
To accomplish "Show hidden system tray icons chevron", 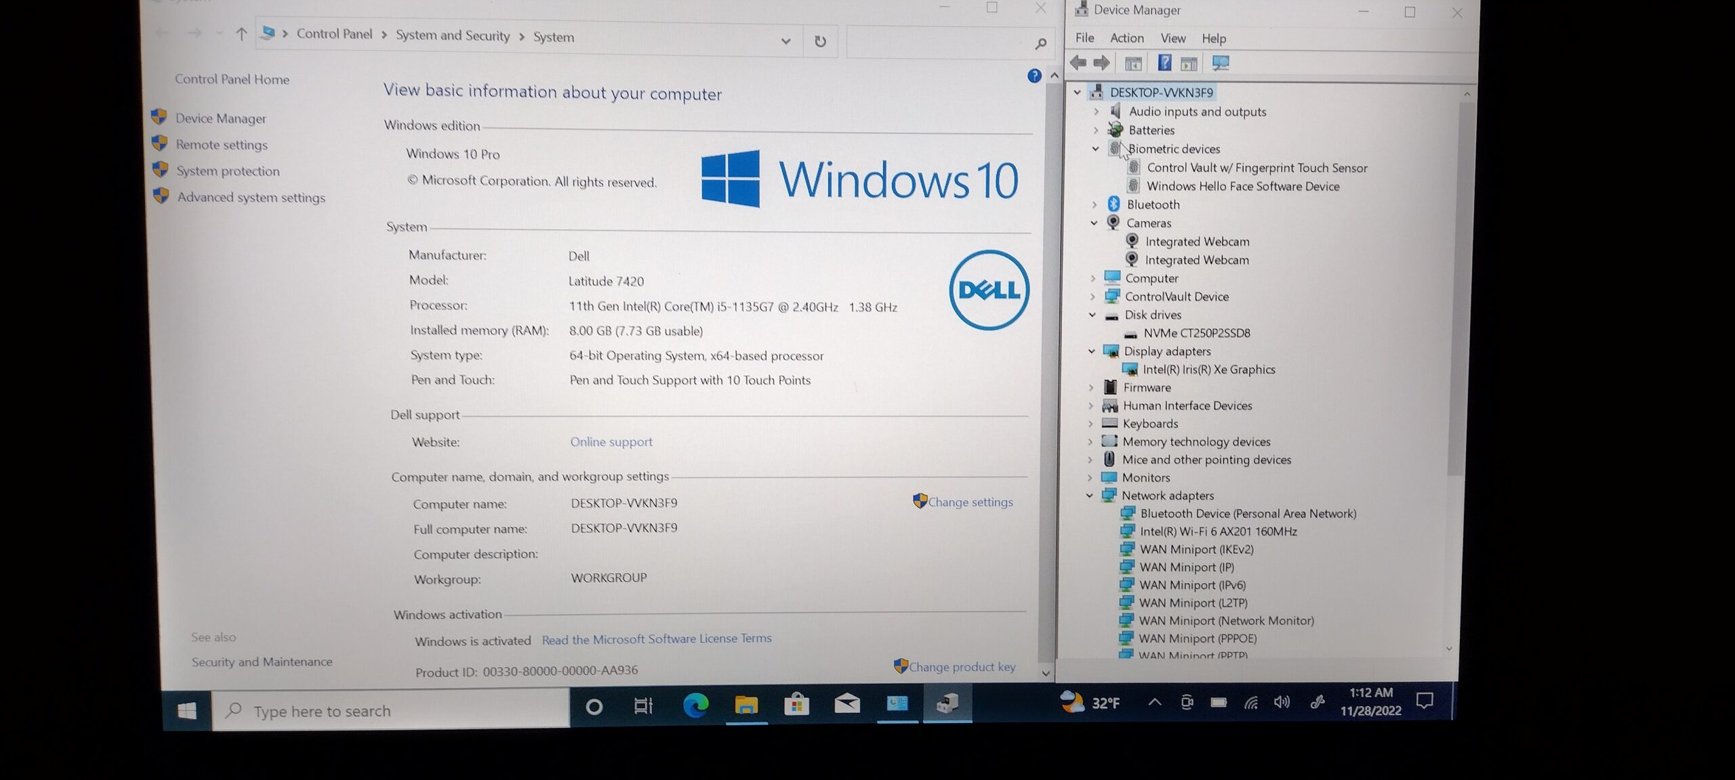I will [1155, 703].
